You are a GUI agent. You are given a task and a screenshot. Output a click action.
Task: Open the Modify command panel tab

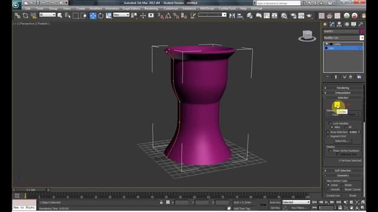pos(332,24)
